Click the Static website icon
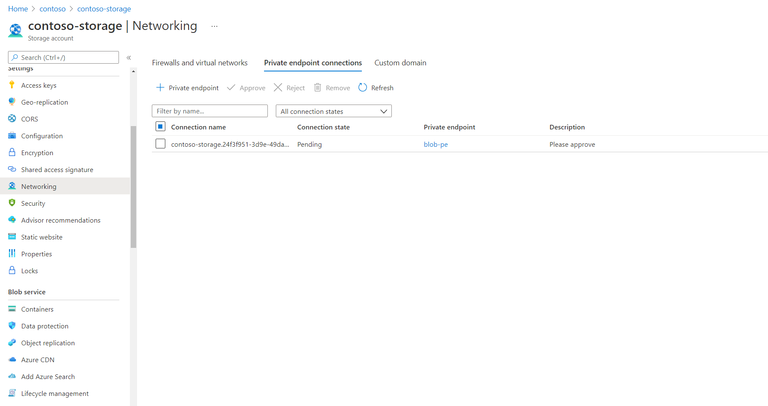Image resolution: width=768 pixels, height=406 pixels. point(12,237)
